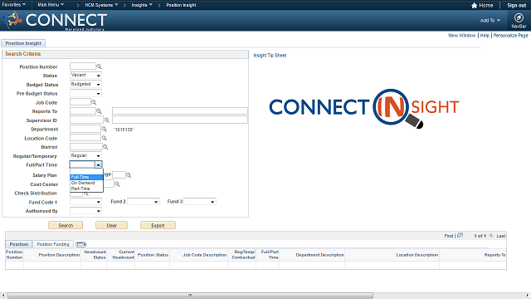Screen dimensions: 531x299
Task: Click the Position Number input field
Action: (83, 66)
